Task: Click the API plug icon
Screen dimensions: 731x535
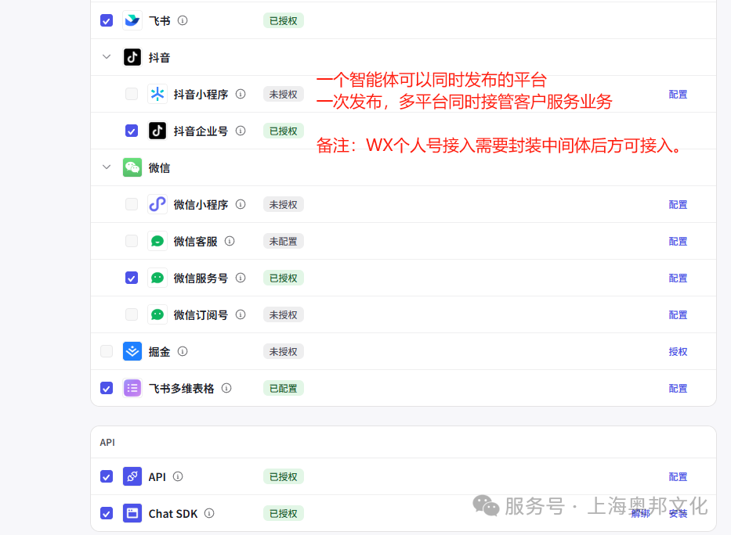Action: tap(132, 476)
